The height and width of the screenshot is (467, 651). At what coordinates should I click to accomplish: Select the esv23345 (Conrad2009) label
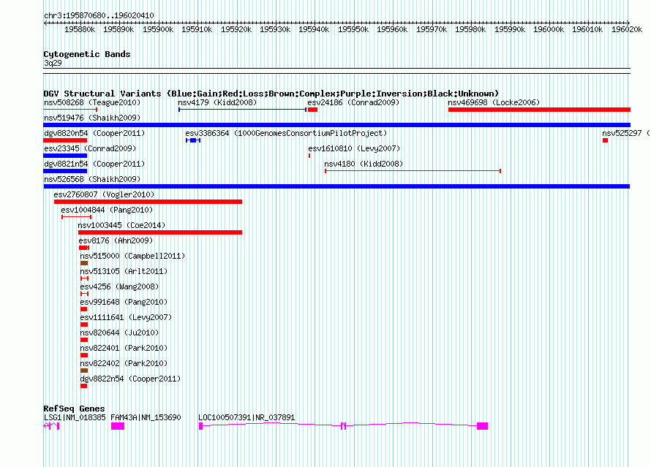[x=90, y=148]
